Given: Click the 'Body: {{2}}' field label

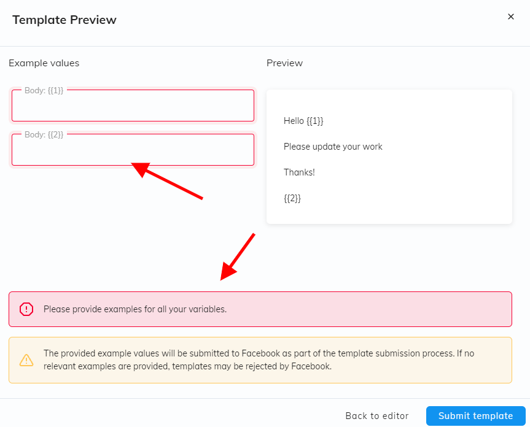Looking at the screenshot, I should [44, 134].
